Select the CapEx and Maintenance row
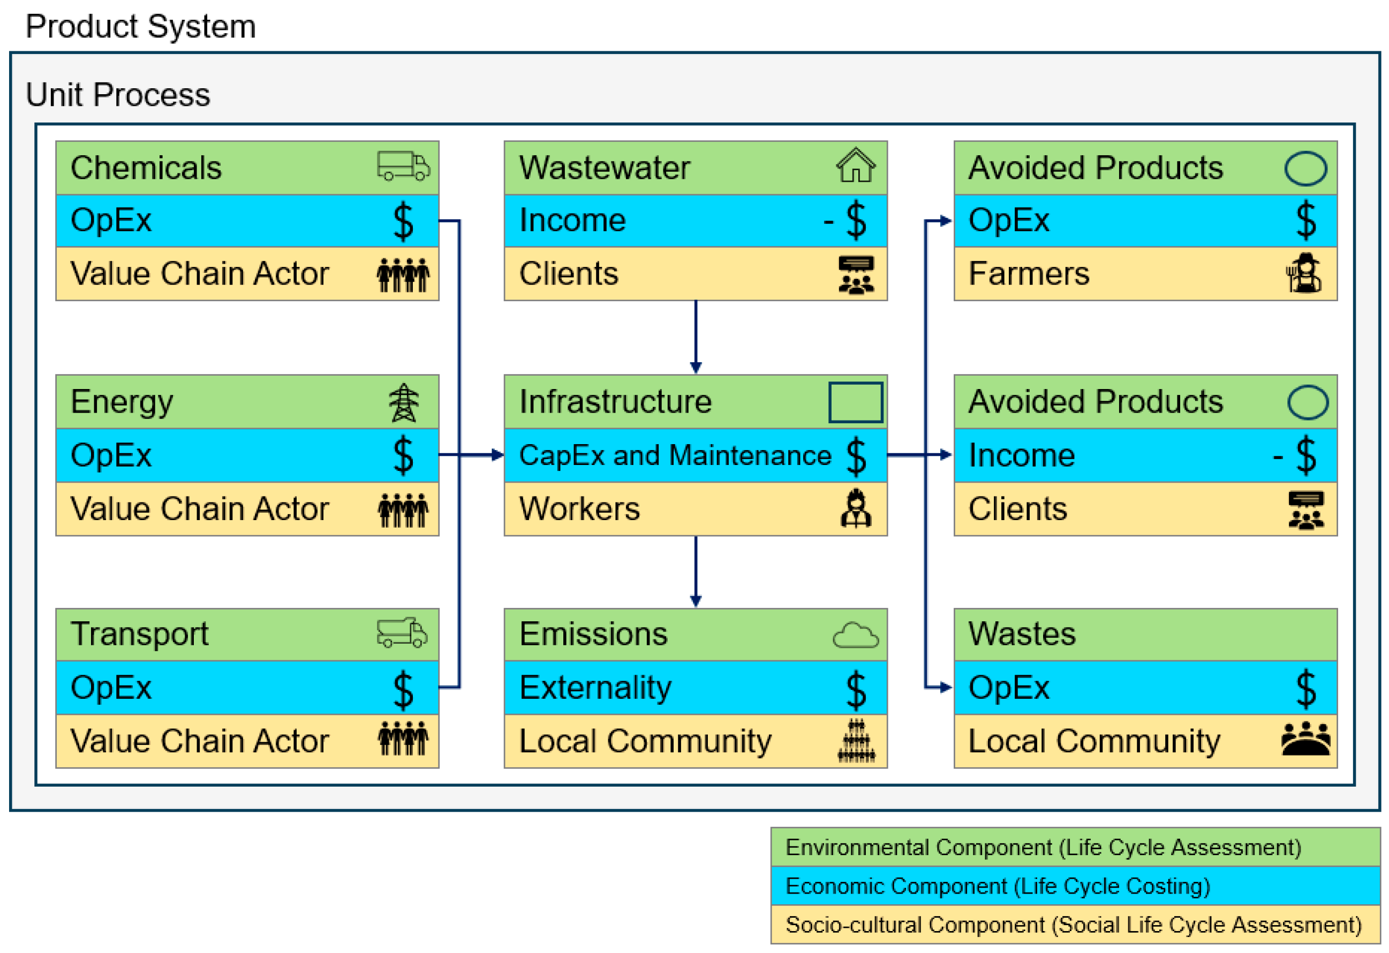Image resolution: width=1389 pixels, height=953 pixels. (x=675, y=455)
